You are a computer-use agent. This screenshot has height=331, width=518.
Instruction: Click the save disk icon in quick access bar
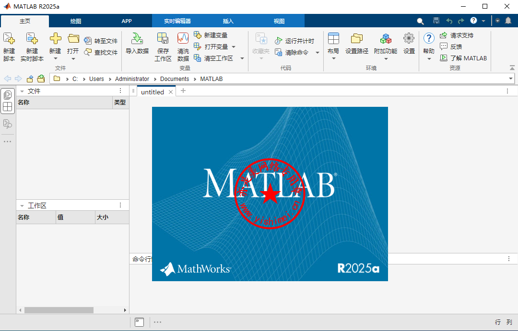coord(436,21)
